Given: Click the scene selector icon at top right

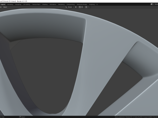Looking at the screenshot, I should [x=152, y=4].
